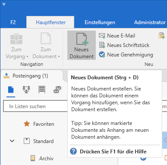
Task: Click the folder-document icon right of Neue E-Mail
Action: 161,35
